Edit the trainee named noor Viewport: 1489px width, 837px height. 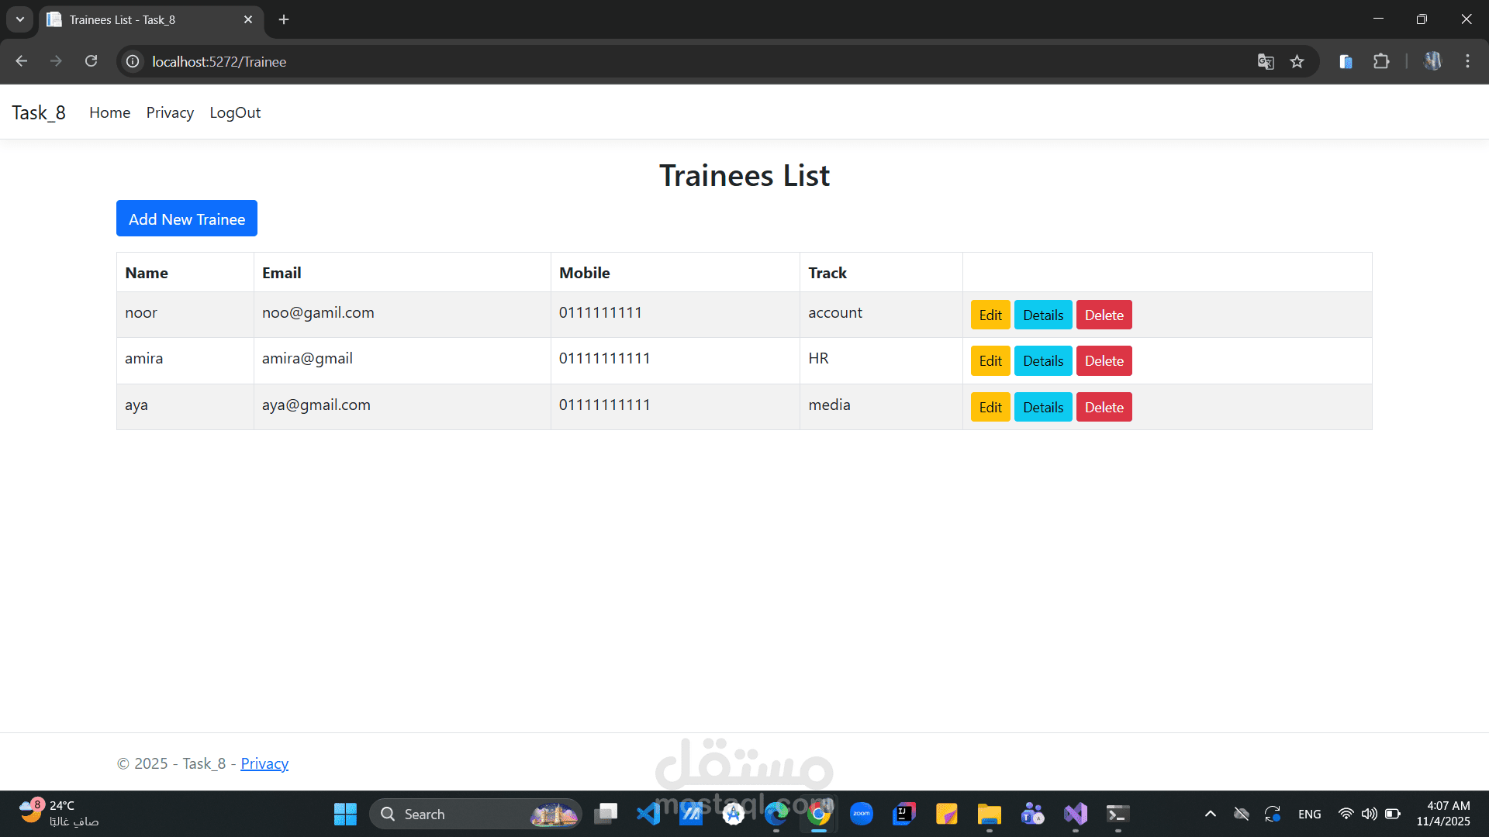tap(990, 315)
